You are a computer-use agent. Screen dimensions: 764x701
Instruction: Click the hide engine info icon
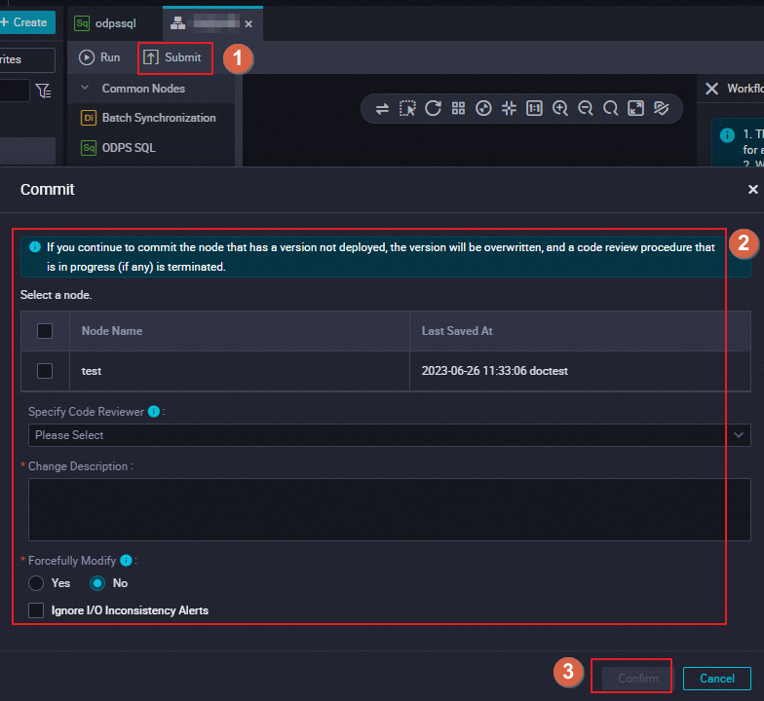pyautogui.click(x=661, y=108)
